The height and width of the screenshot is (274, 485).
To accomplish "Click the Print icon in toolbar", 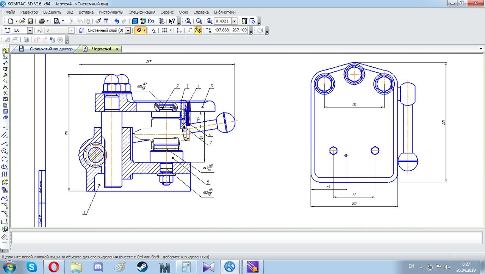I will coord(41,21).
